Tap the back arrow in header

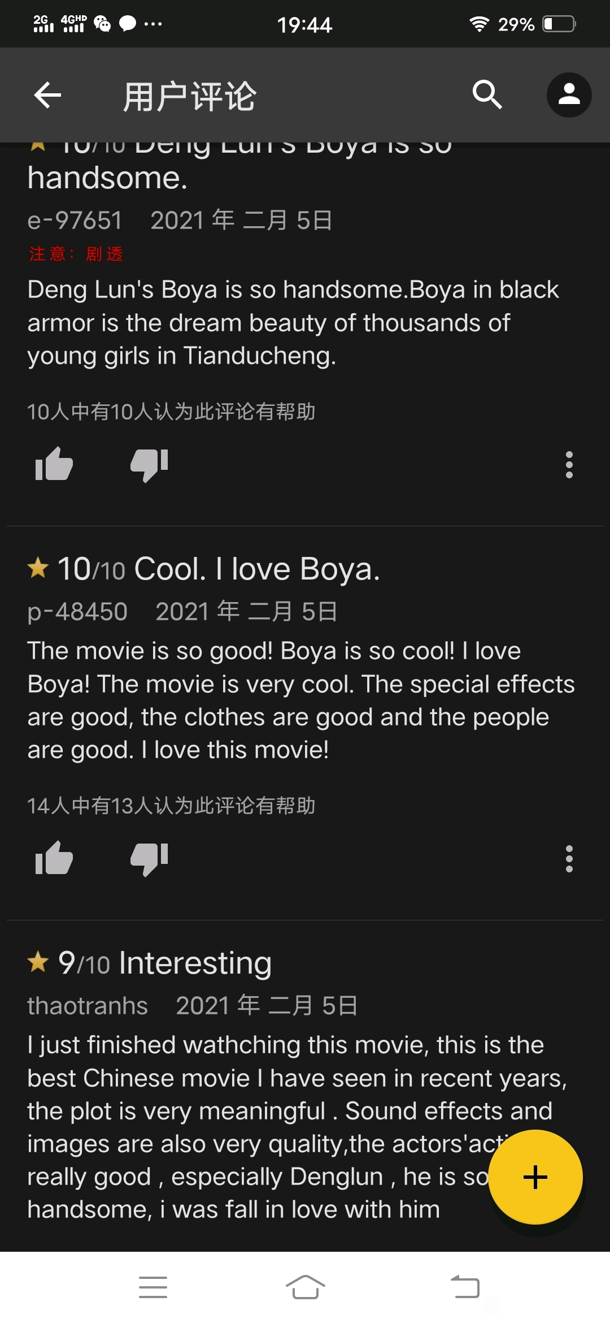[x=47, y=95]
